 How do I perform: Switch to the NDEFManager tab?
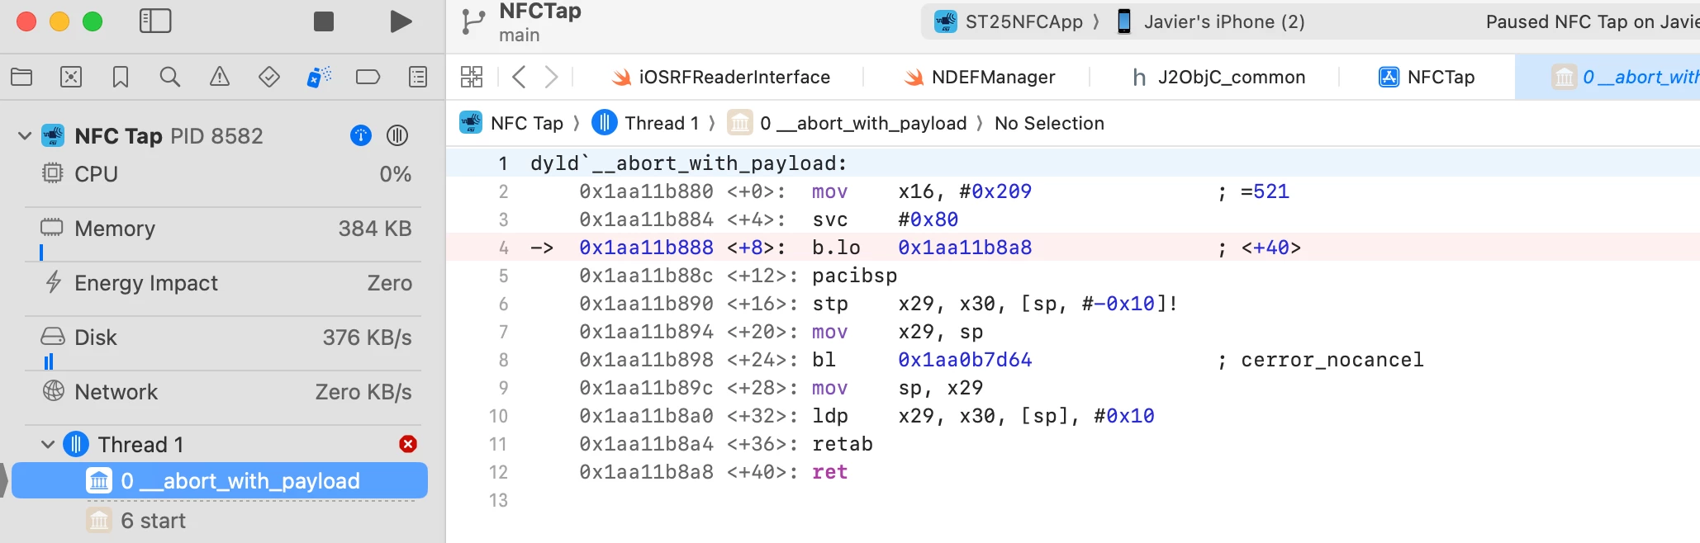979,78
